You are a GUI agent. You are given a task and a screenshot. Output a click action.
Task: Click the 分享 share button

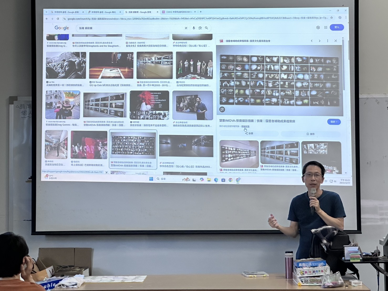click(x=249, y=133)
